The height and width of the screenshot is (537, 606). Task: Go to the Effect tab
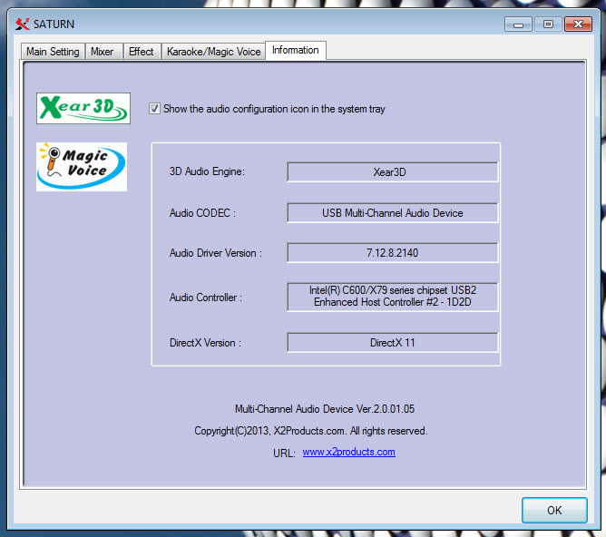(141, 52)
